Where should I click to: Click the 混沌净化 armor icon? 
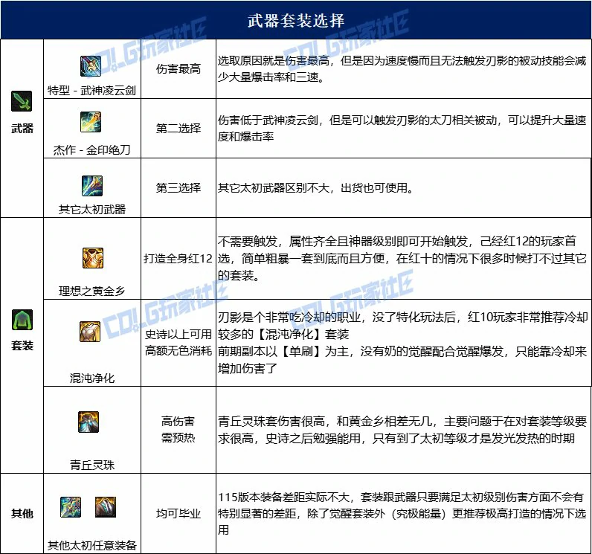pyautogui.click(x=90, y=332)
